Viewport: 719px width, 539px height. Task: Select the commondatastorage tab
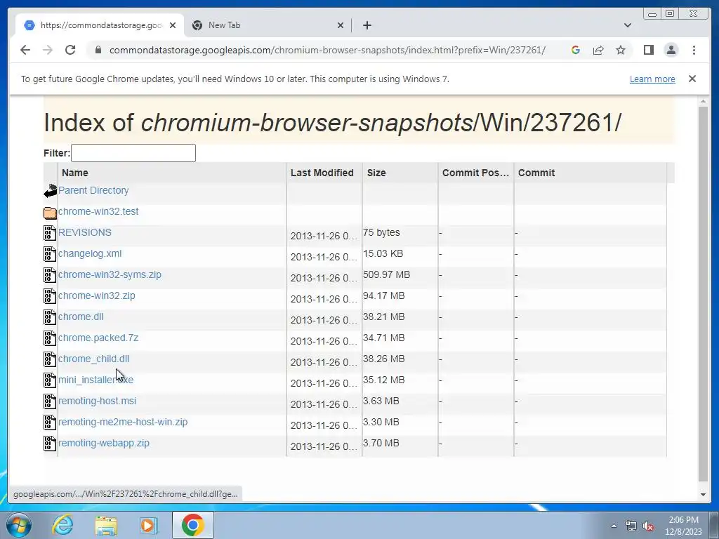pos(100,25)
